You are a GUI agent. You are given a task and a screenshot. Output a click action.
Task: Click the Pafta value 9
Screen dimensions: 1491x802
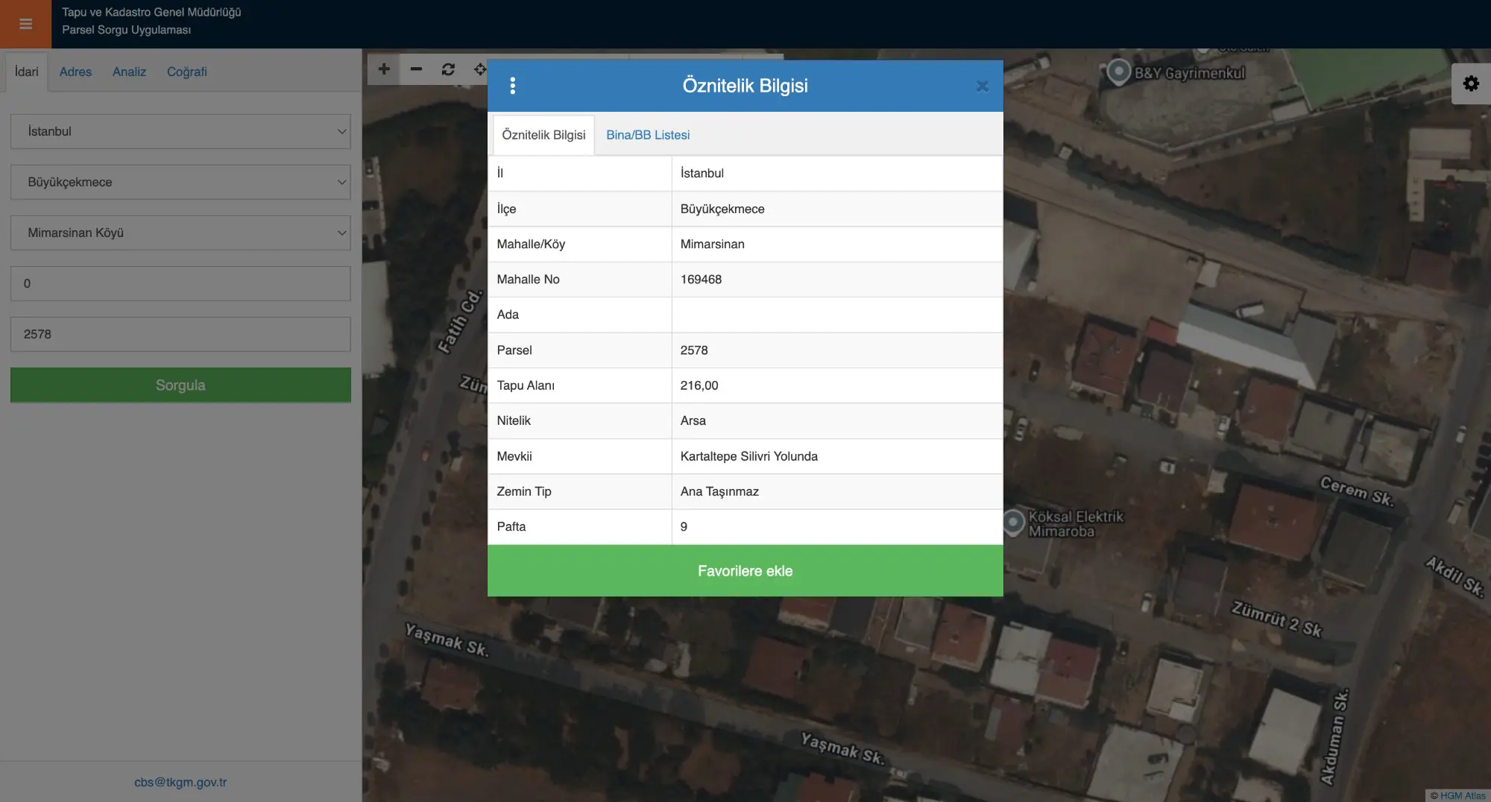click(684, 527)
